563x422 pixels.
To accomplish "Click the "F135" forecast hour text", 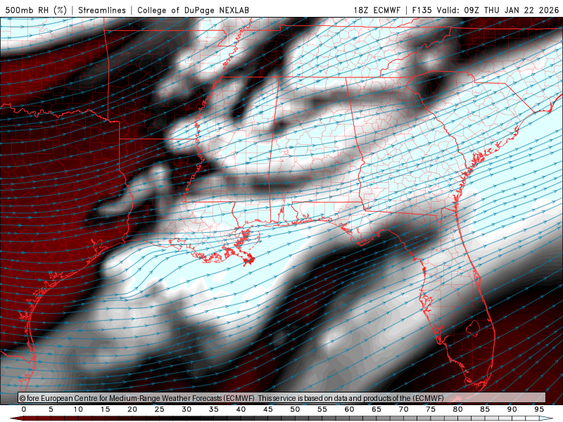I will tap(422, 10).
